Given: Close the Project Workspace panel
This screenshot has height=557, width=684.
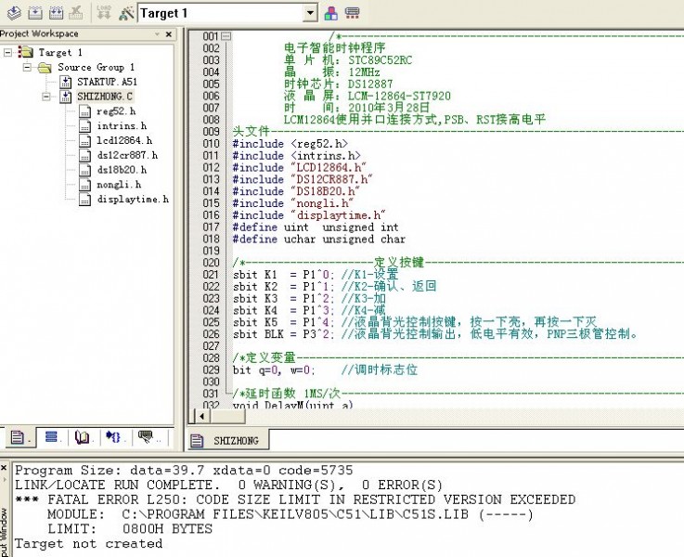Looking at the screenshot, I should 167,34.
